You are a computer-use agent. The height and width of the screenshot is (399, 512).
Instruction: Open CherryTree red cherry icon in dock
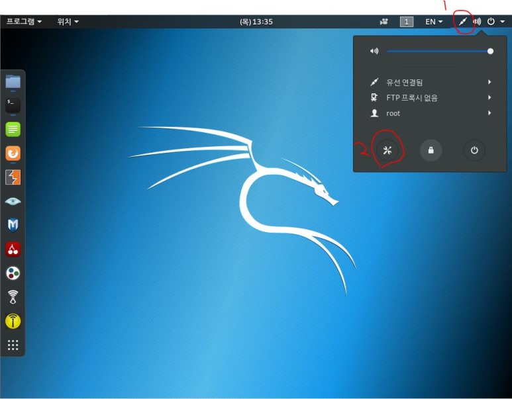[x=13, y=249]
